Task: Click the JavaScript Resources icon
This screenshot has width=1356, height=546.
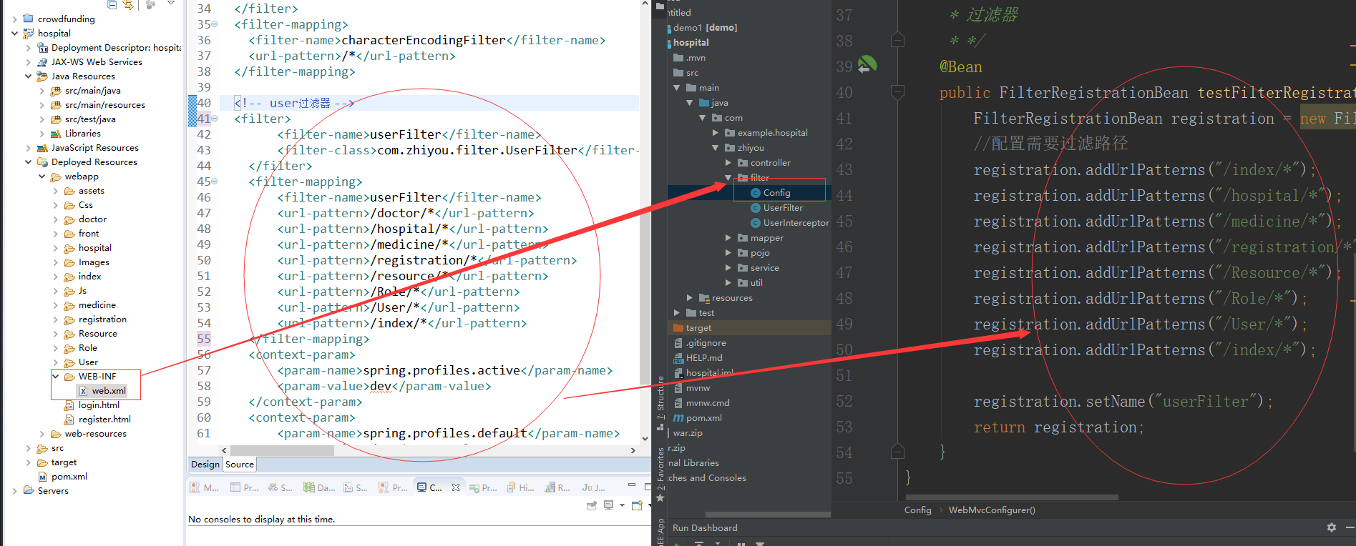Action: 42,147
